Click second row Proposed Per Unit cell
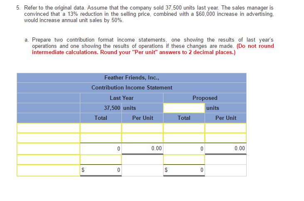The height and width of the screenshot is (201, 304). point(225,138)
